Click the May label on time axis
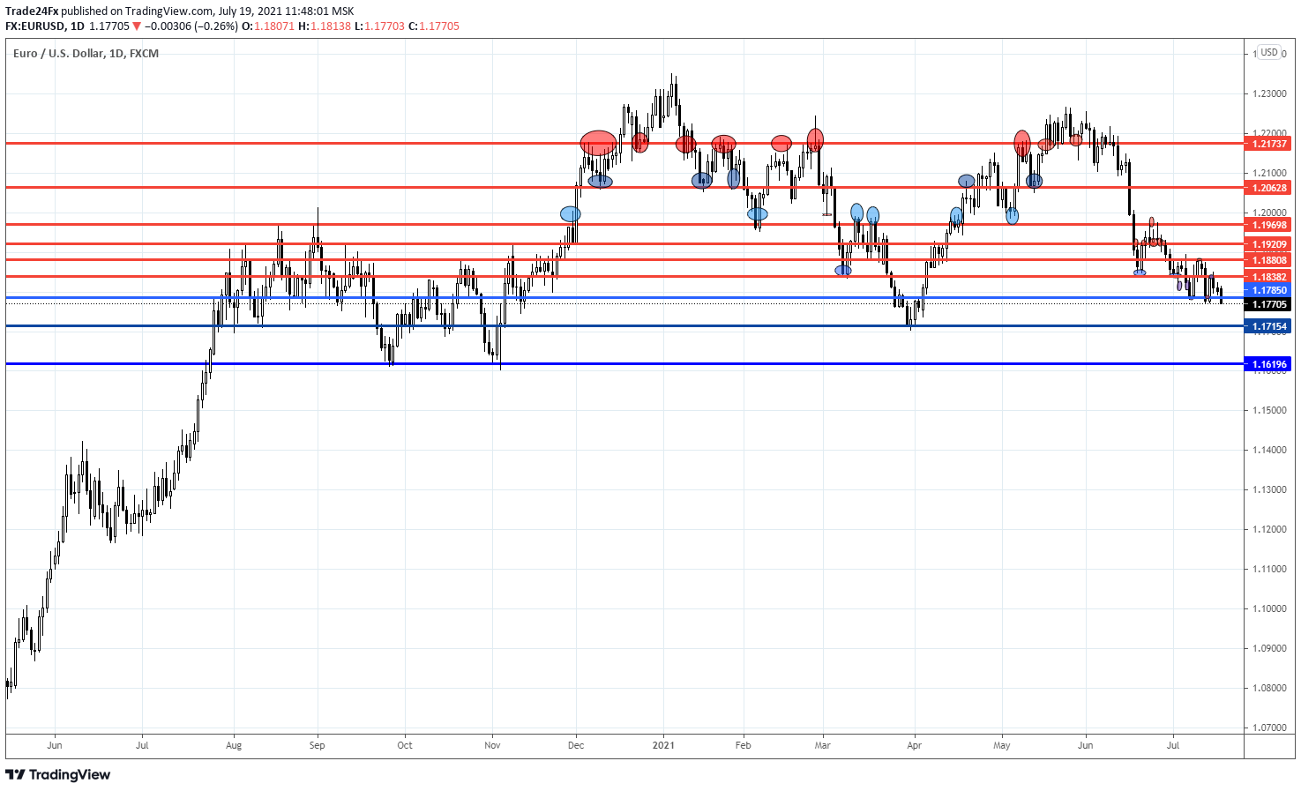Screen dimensions: 1301x791 (x=1002, y=745)
